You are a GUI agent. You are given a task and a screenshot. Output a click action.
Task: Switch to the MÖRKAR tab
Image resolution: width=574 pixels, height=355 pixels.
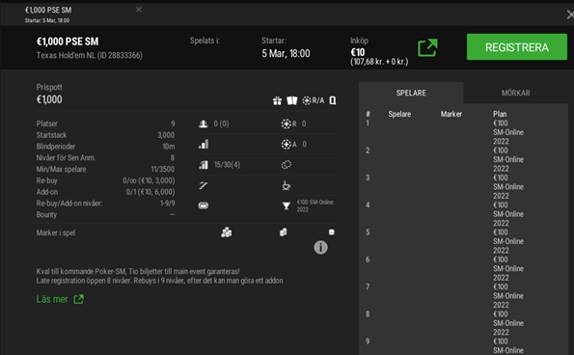[x=515, y=93]
